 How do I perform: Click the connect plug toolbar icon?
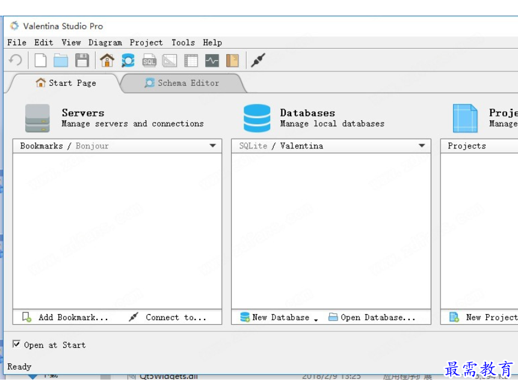click(258, 61)
